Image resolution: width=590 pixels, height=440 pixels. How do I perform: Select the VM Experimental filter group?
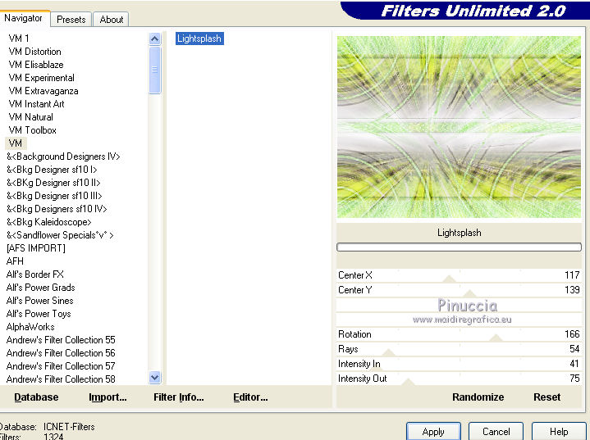pyautogui.click(x=41, y=78)
